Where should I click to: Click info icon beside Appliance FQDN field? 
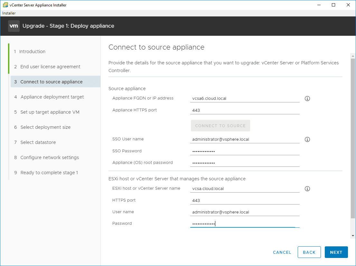click(307, 99)
